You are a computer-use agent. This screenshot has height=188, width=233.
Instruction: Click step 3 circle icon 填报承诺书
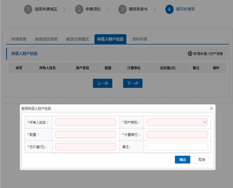pyautogui.click(x=122, y=10)
